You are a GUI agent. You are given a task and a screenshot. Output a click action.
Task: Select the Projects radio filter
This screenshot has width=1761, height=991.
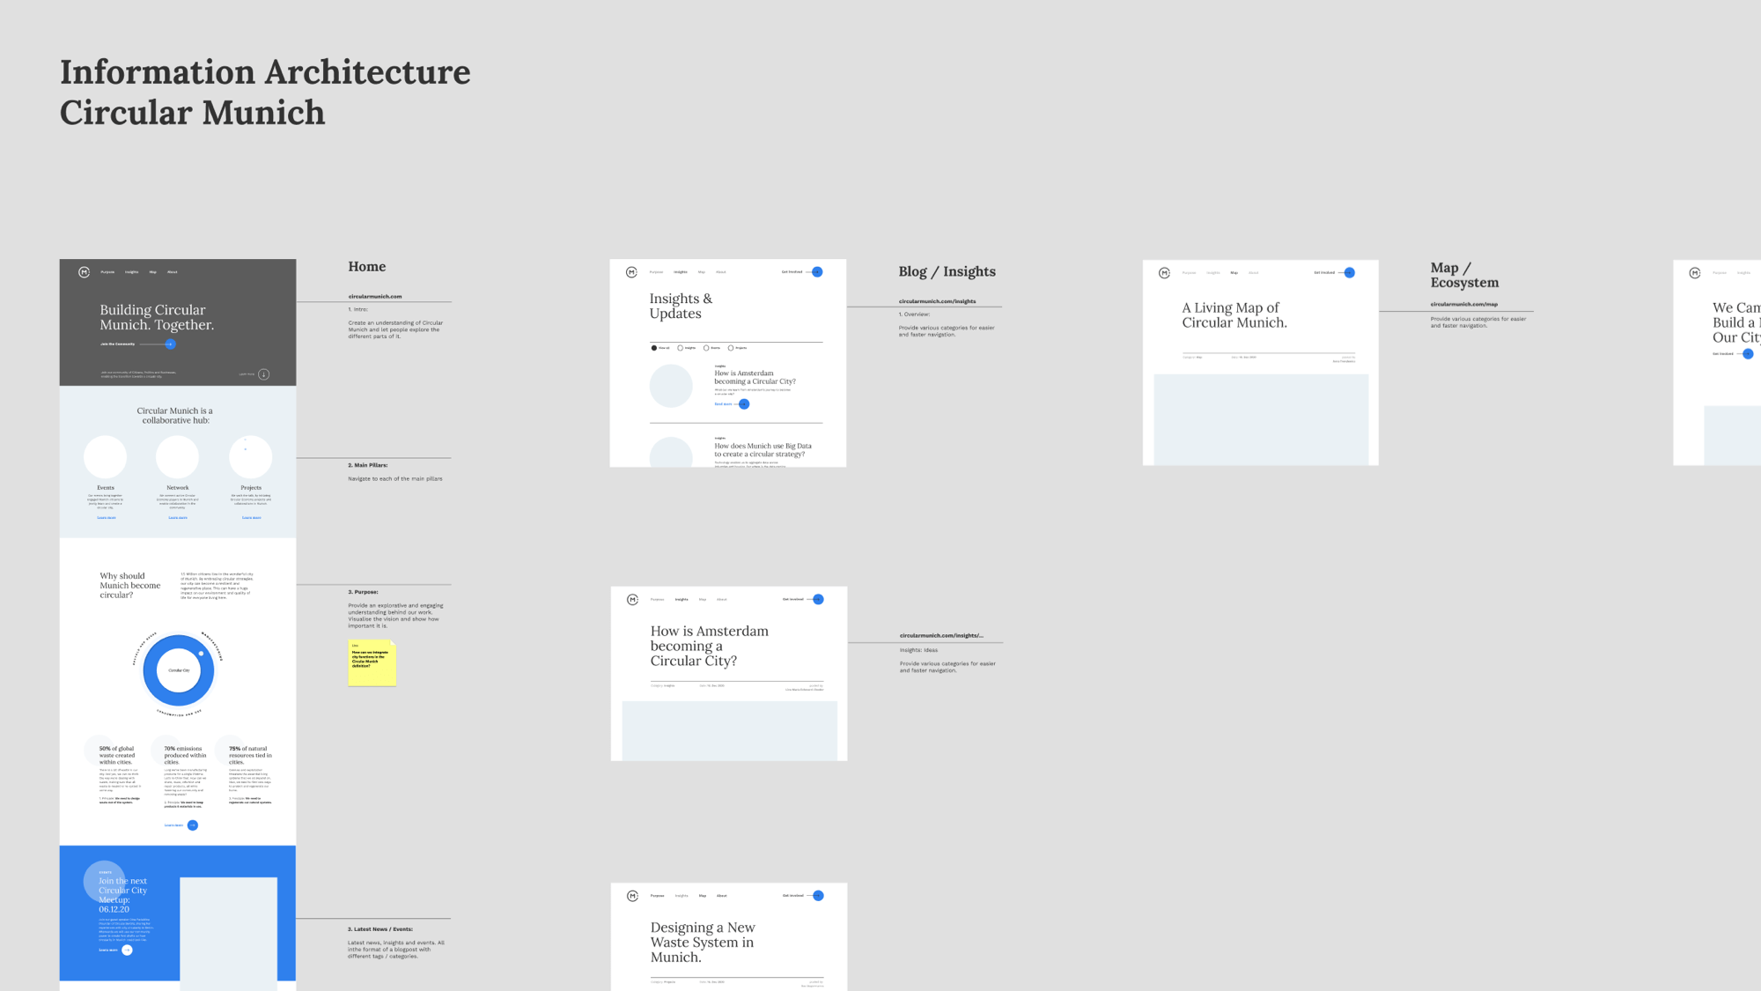point(731,348)
